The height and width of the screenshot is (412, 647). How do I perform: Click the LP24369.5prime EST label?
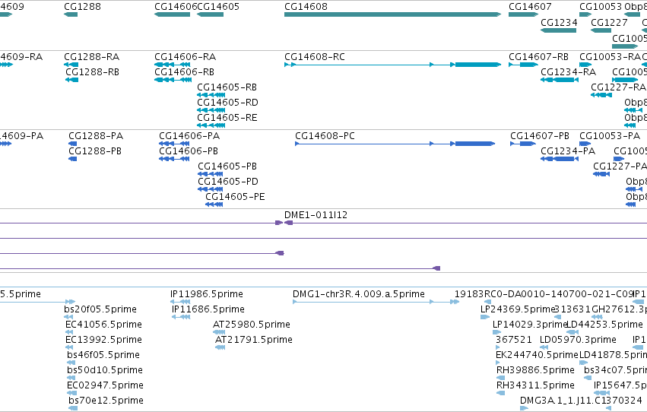coord(517,309)
